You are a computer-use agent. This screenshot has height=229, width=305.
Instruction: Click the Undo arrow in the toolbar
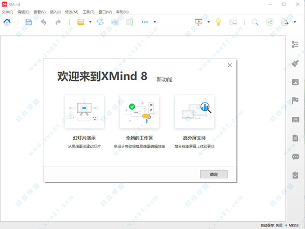tap(43, 22)
